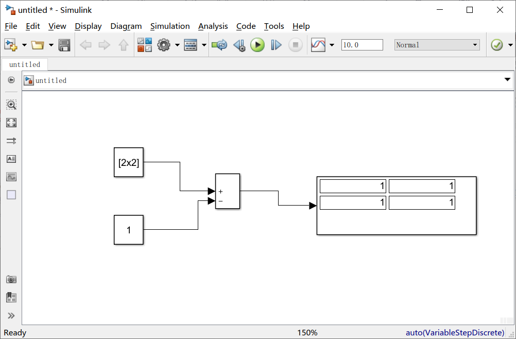Open the Model Explorer from toolbar
The height and width of the screenshot is (339, 516).
190,45
